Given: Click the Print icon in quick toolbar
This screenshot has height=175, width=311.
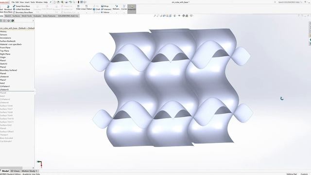Looking at the screenshot, I should coord(66,2).
